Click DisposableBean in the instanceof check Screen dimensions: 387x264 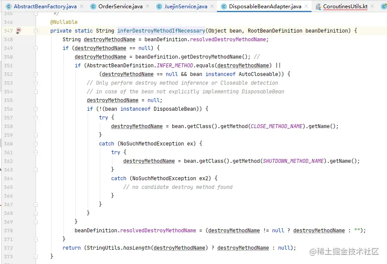175,109
